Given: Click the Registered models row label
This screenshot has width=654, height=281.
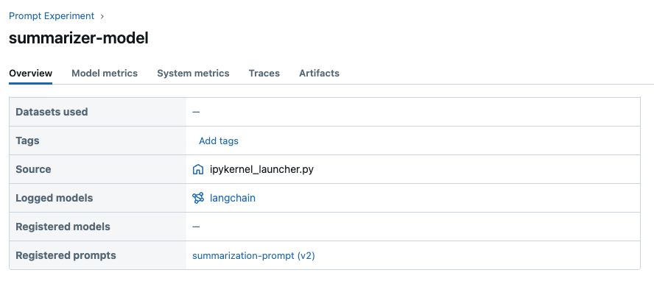Looking at the screenshot, I should pyautogui.click(x=63, y=227).
